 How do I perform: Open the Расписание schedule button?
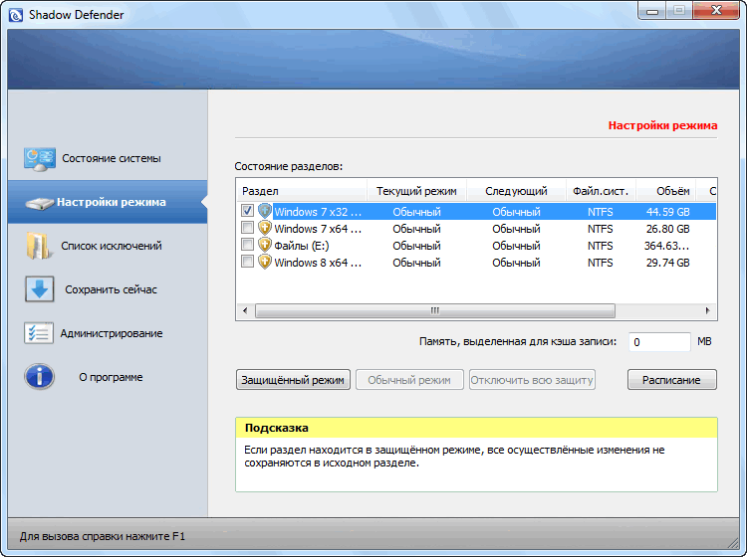671,380
